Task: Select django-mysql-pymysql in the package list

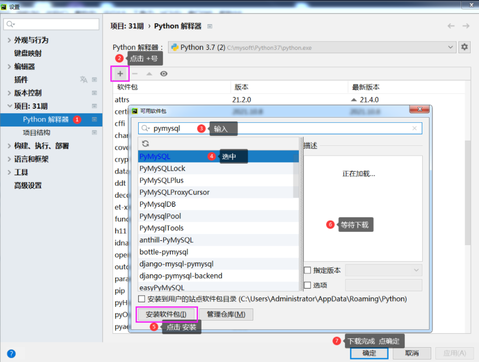Action: tap(218, 264)
